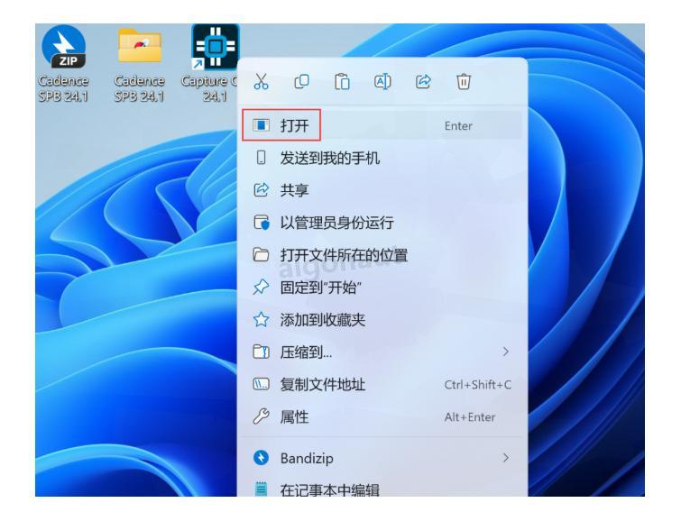The image size is (681, 521).
Task: Select 以管理员身份运行 menu entry
Action: click(x=382, y=223)
